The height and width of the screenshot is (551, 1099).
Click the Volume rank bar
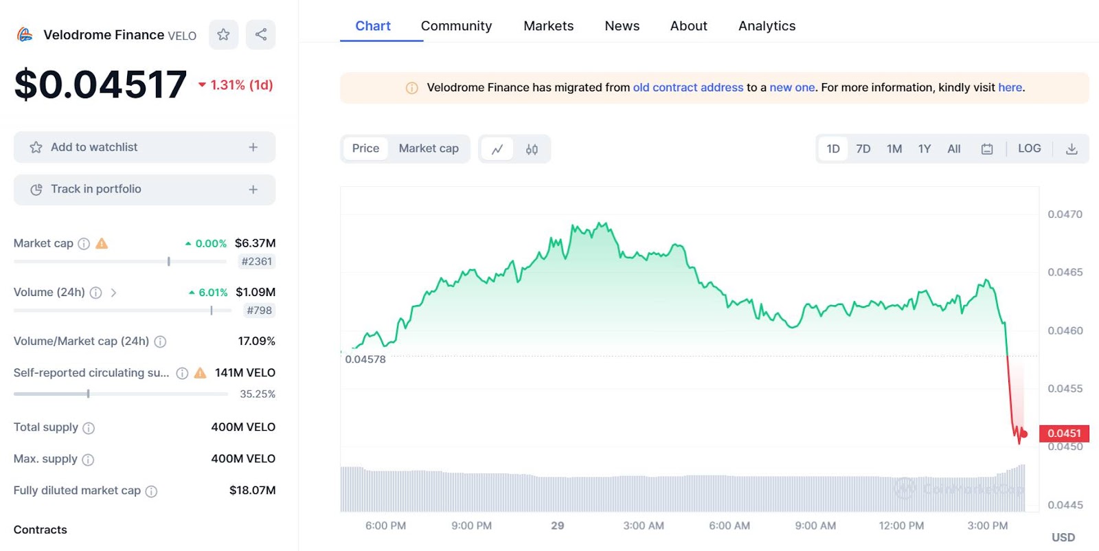[121, 311]
